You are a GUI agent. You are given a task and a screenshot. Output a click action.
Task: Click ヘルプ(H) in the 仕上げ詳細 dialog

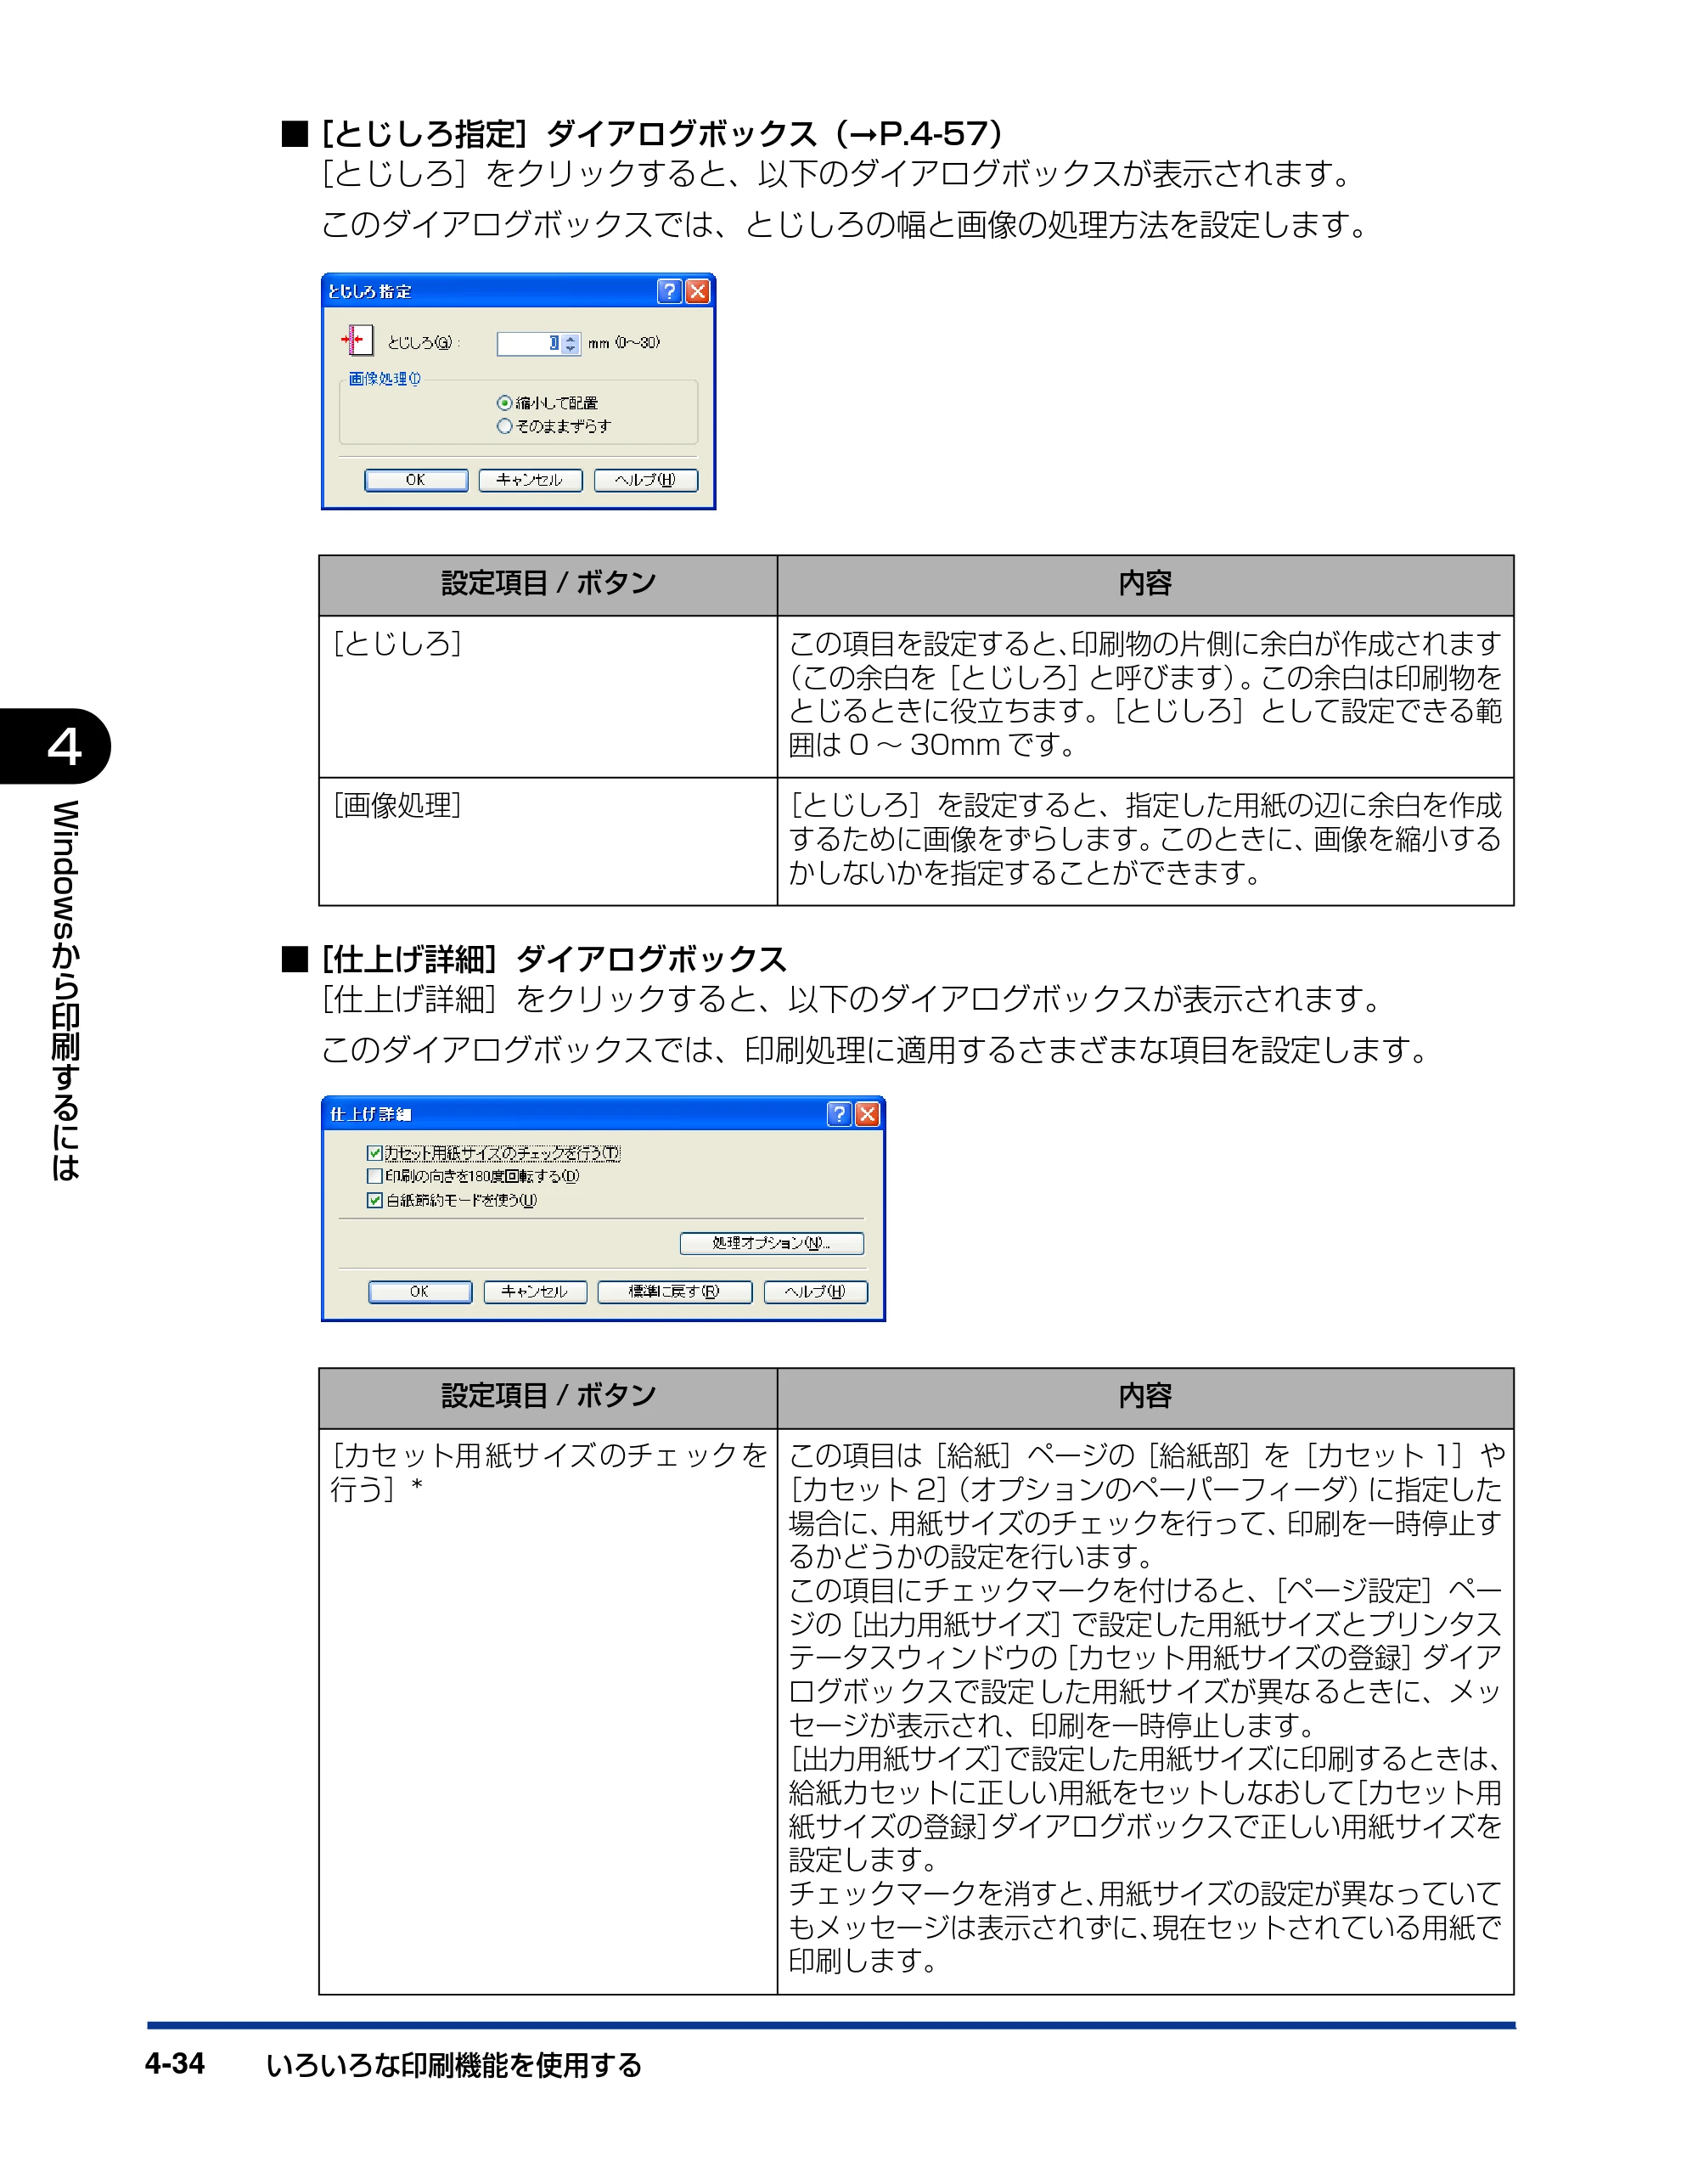click(x=815, y=1292)
